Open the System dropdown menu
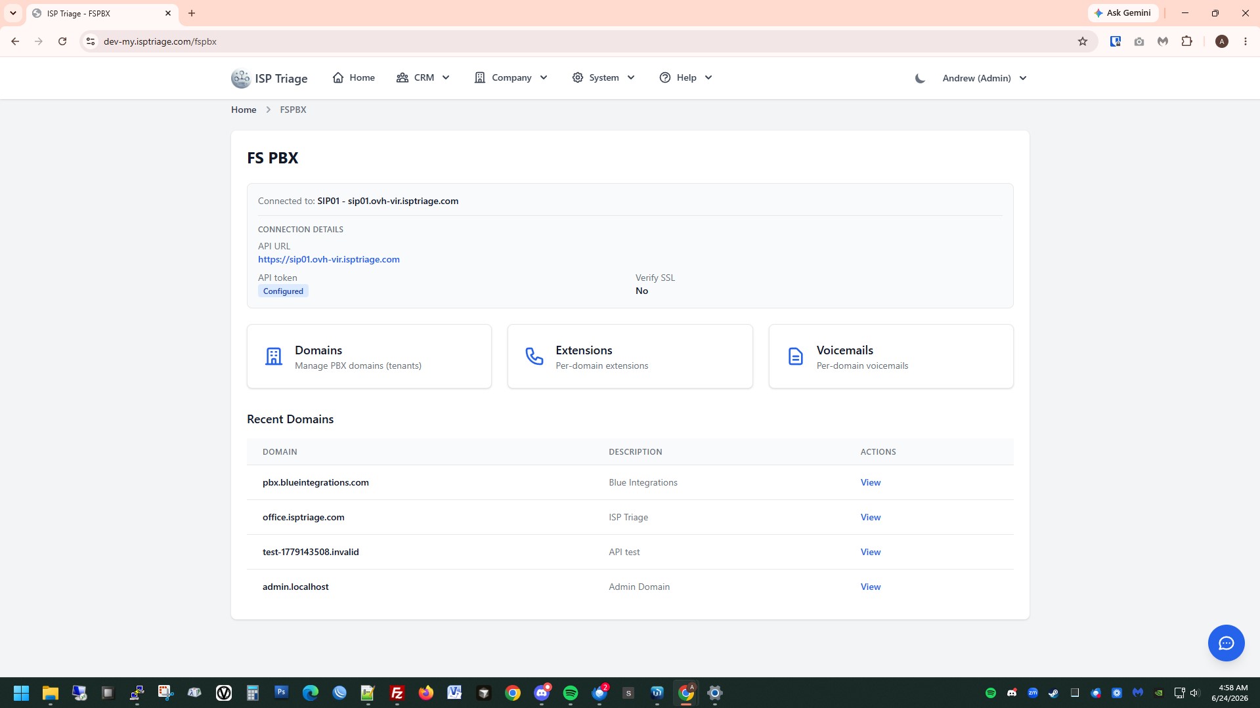The height and width of the screenshot is (708, 1260). [x=603, y=77]
